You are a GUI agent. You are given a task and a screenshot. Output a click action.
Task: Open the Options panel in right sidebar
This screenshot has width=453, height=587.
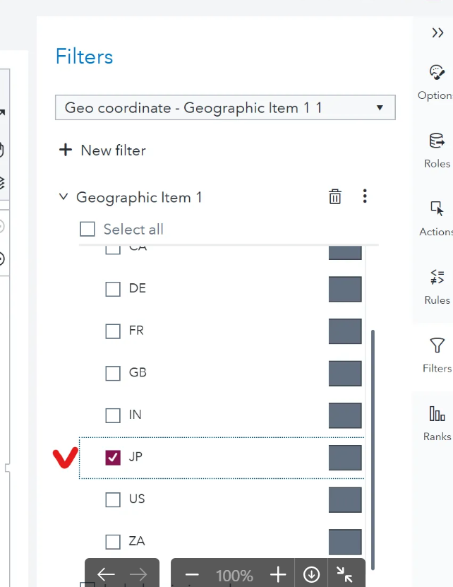437,73
